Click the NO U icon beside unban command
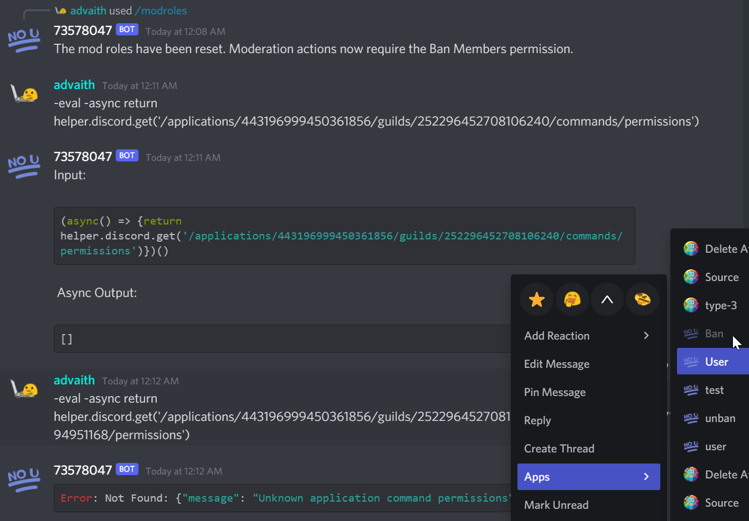Image resolution: width=749 pixels, height=521 pixels. point(691,418)
